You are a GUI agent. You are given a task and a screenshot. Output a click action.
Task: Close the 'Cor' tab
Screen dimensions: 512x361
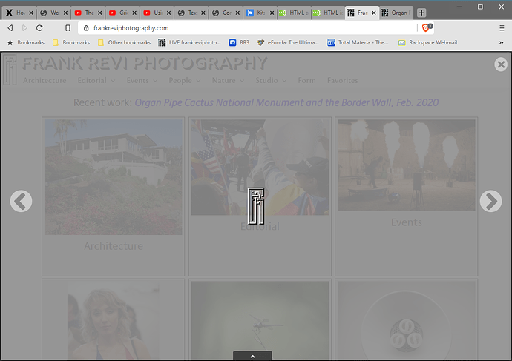tap(237, 13)
